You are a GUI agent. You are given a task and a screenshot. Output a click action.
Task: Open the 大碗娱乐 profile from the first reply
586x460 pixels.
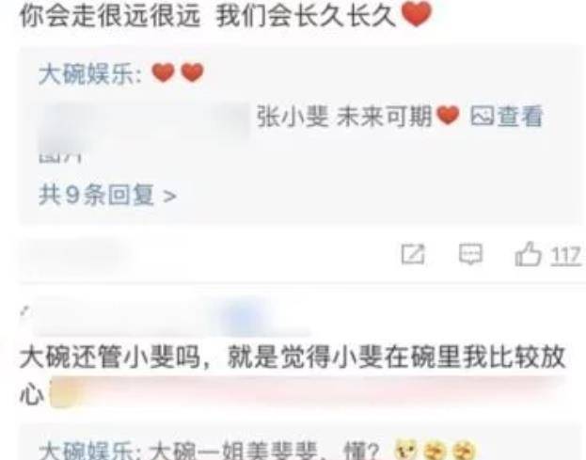pos(89,74)
